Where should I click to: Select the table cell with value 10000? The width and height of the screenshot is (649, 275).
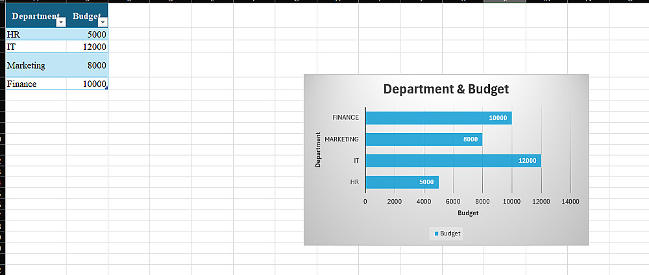click(x=87, y=84)
